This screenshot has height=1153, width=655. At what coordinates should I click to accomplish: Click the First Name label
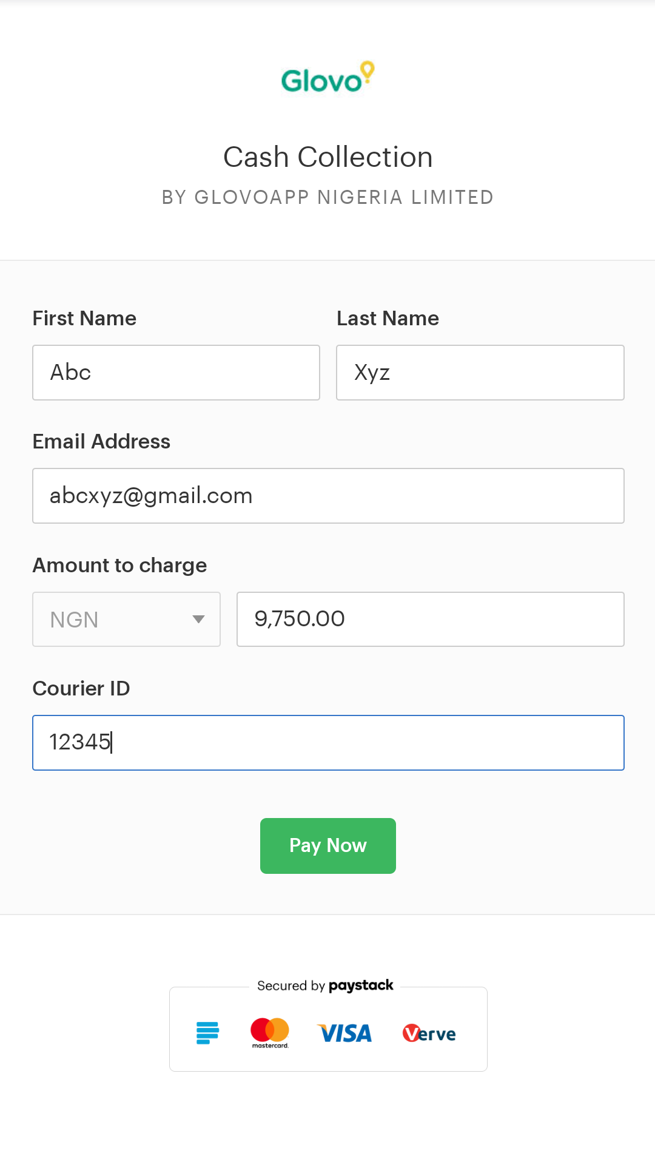[x=84, y=318]
